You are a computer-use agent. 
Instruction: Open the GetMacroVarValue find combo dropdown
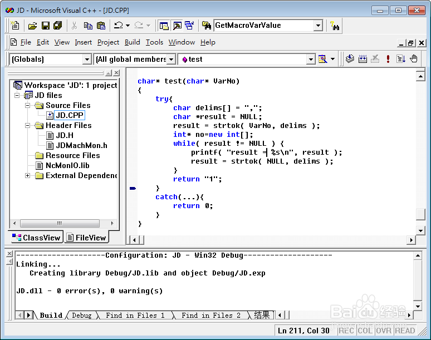[x=318, y=26]
